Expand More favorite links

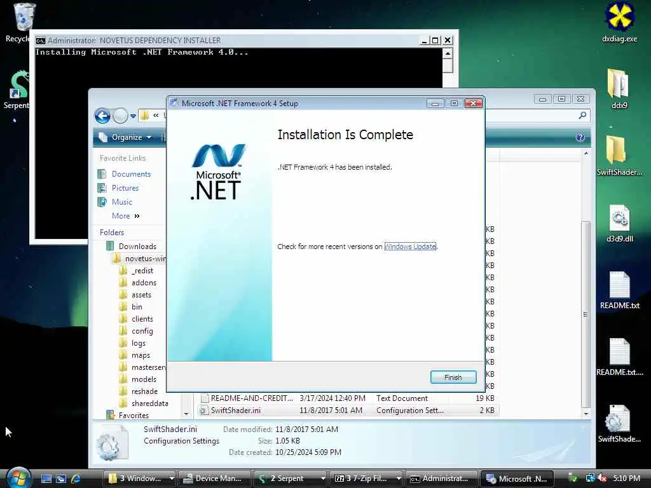pyautogui.click(x=125, y=216)
